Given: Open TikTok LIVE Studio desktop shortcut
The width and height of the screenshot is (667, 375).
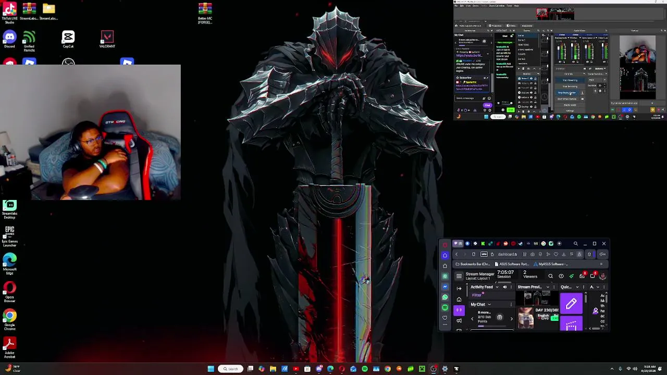Looking at the screenshot, I should tap(9, 12).
